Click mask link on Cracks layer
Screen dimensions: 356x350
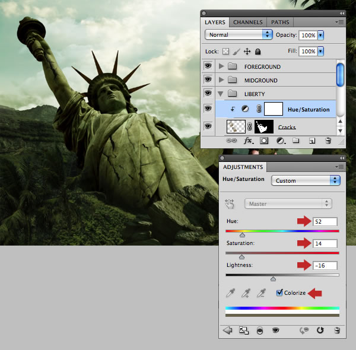click(250, 126)
